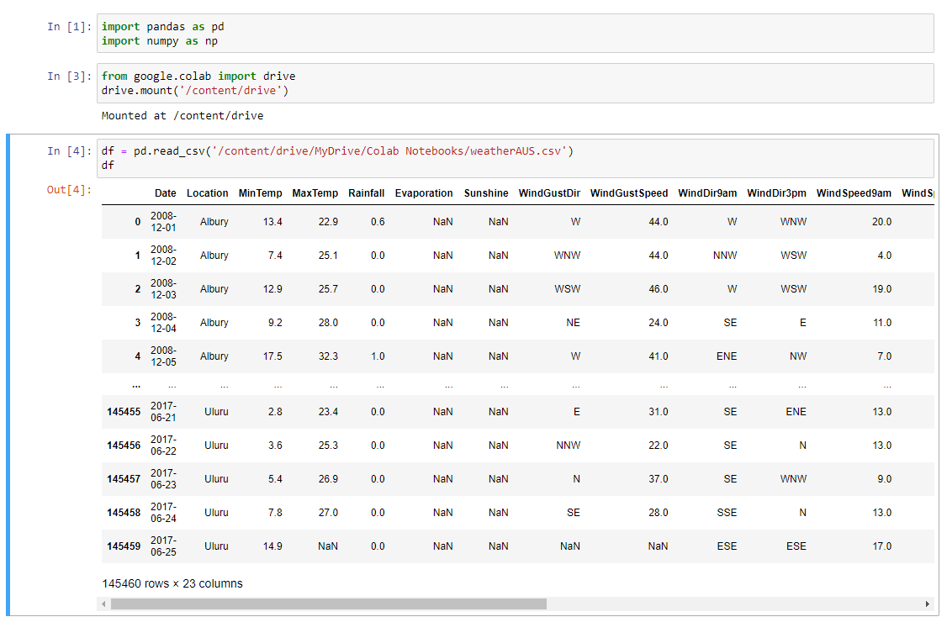The width and height of the screenshot is (947, 617).
Task: Click WindSpeed9am value 17.0 in row 145459
Action: [x=881, y=546]
